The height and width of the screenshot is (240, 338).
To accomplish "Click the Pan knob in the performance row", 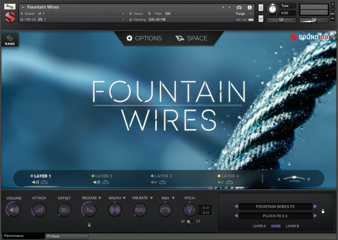I will pyautogui.click(x=165, y=210).
